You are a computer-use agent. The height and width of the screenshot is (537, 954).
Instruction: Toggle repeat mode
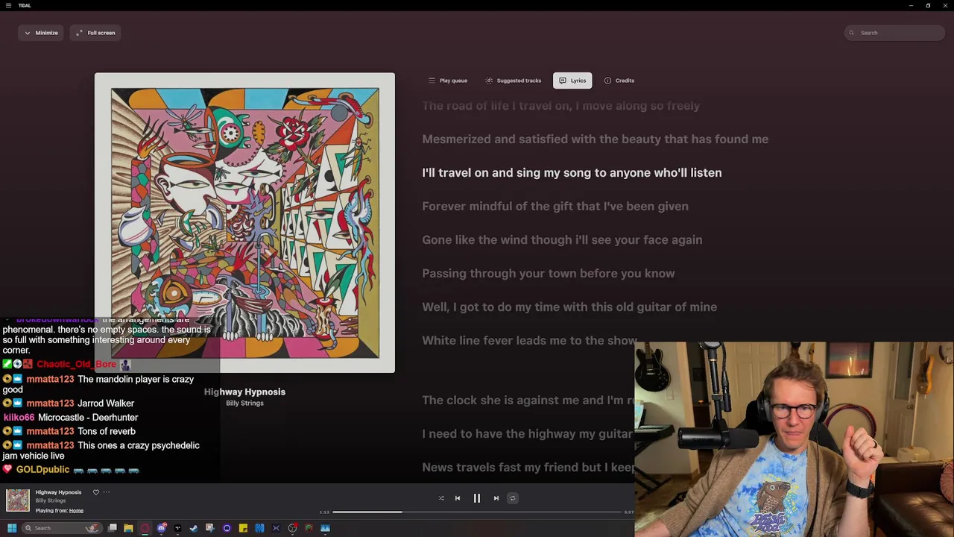click(513, 498)
